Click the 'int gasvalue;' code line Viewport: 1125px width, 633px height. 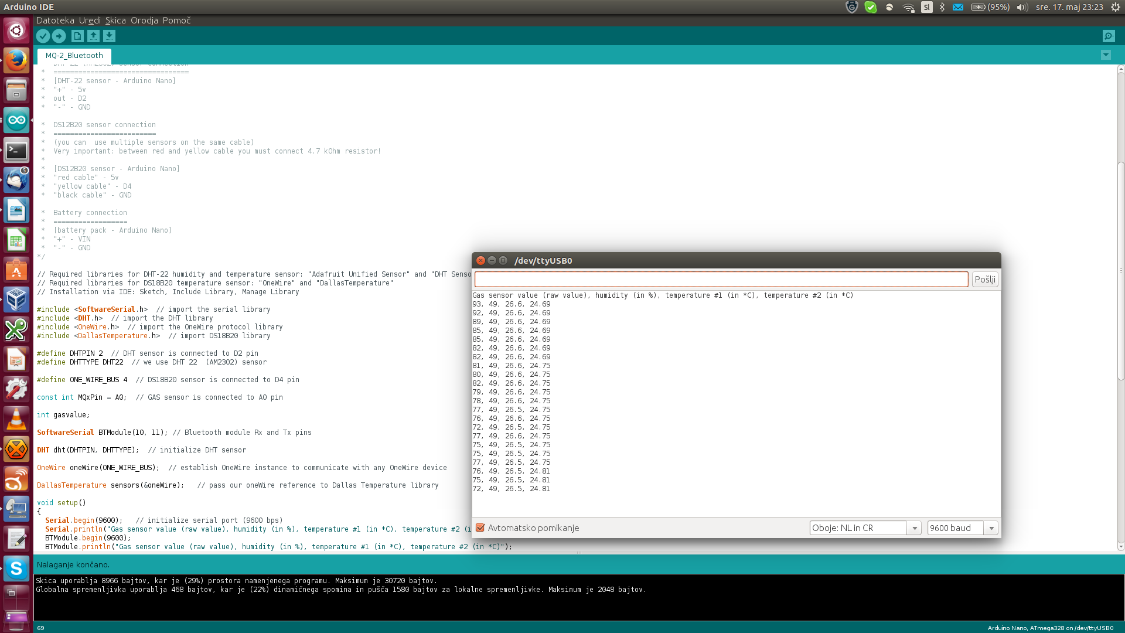[x=63, y=415]
